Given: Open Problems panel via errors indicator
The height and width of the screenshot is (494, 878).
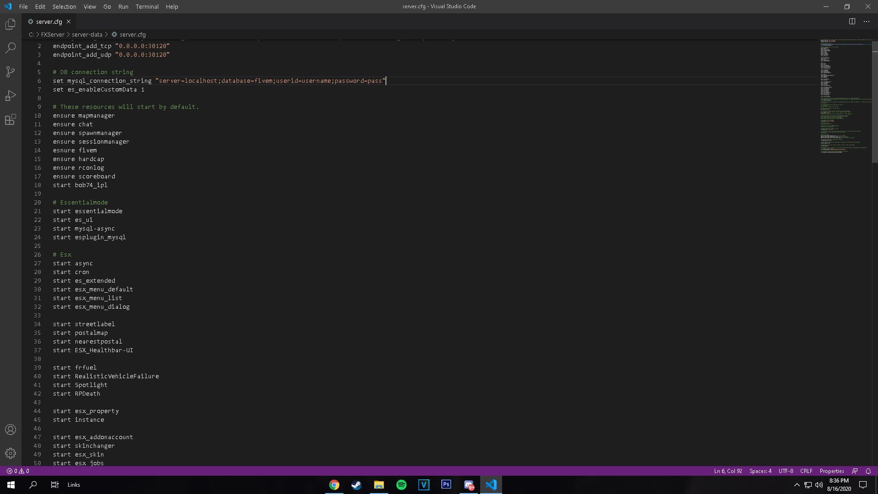Looking at the screenshot, I should pos(17,471).
